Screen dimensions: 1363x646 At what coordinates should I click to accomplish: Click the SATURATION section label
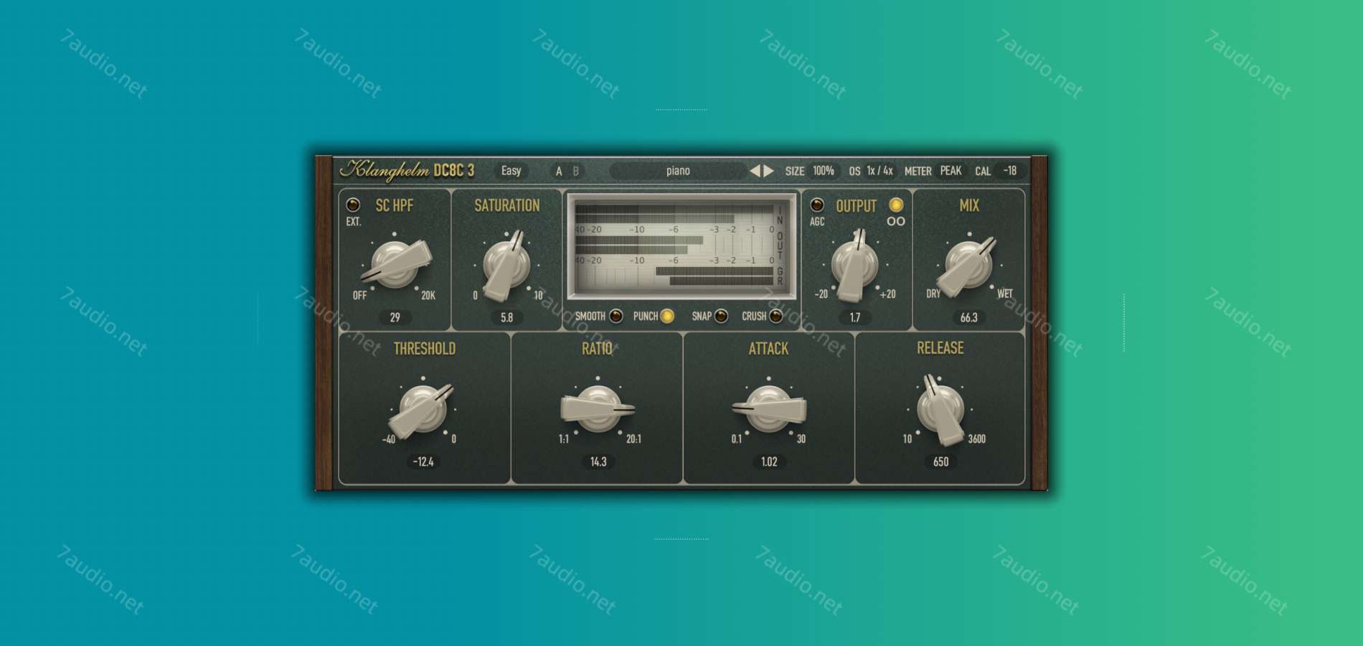(506, 205)
